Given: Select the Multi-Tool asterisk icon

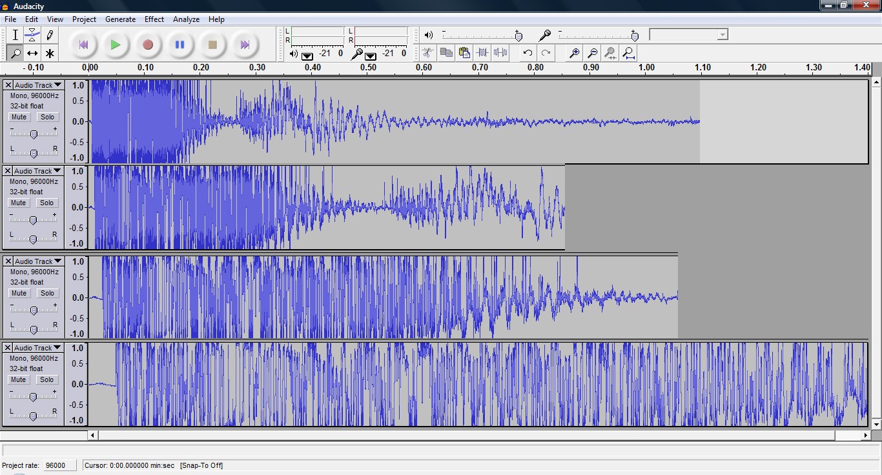Looking at the screenshot, I should pyautogui.click(x=50, y=53).
